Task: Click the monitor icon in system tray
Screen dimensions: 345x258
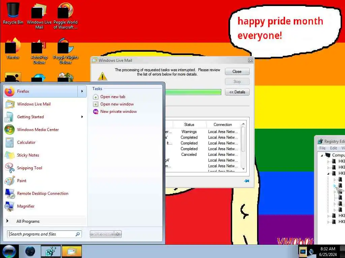Action: [x=303, y=251]
